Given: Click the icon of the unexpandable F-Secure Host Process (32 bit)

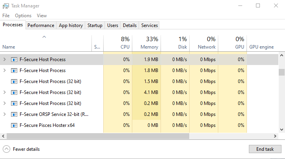Looking at the screenshot, I should point(14,81).
